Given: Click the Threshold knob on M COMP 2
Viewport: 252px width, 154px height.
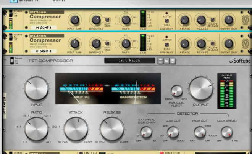Looking at the screenshot, I should [x=96, y=43].
